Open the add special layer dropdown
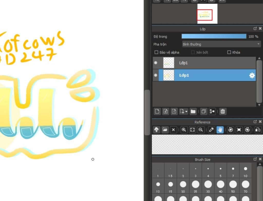The height and width of the screenshot is (201, 263). point(183,111)
